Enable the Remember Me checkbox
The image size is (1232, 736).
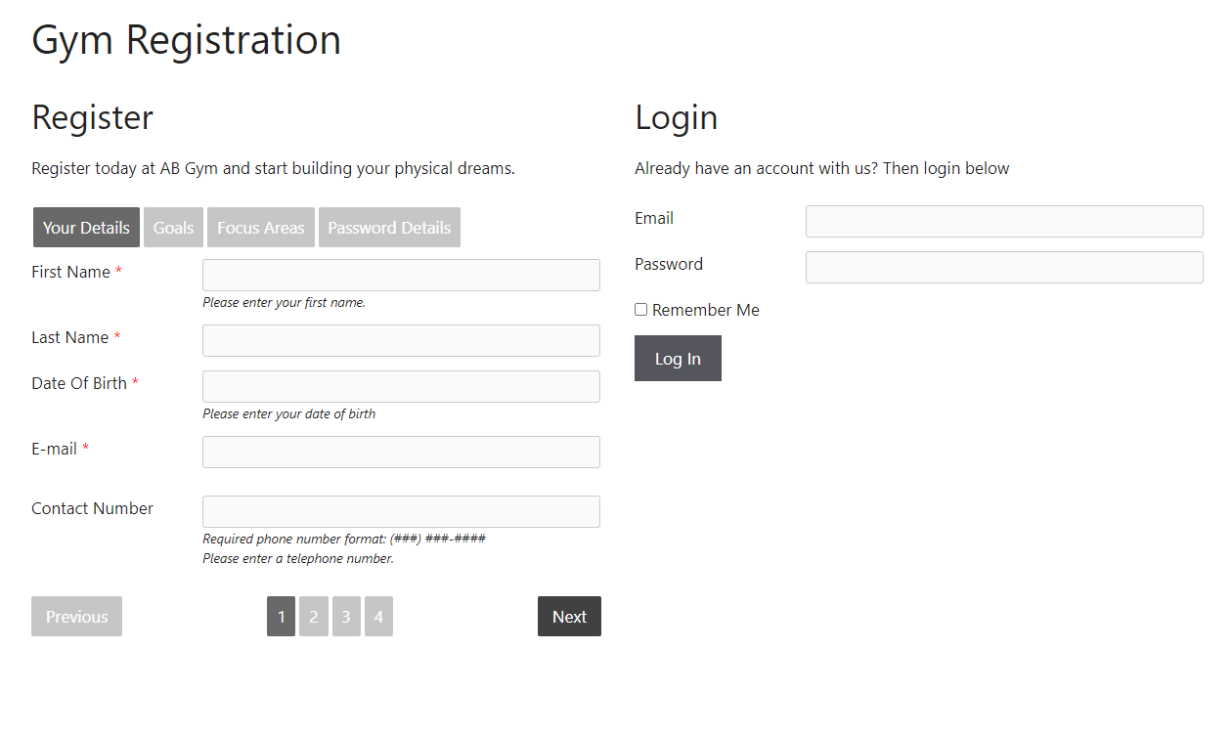[x=641, y=310]
